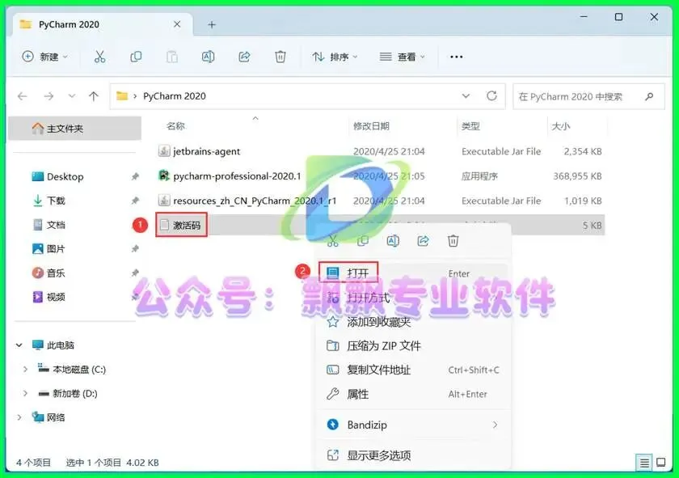Open the 查看 view dropdown
Image resolution: width=679 pixels, height=478 pixels.
(403, 57)
